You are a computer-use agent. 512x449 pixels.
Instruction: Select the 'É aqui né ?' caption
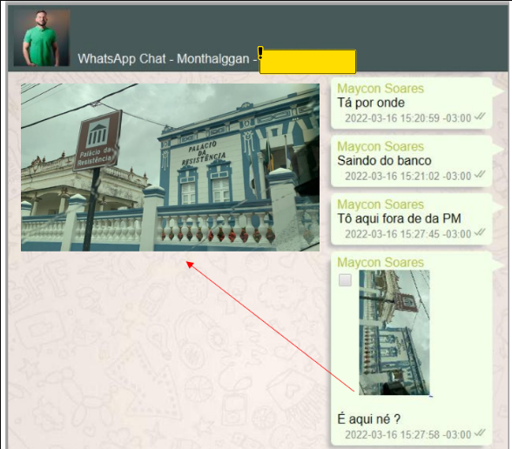(368, 419)
